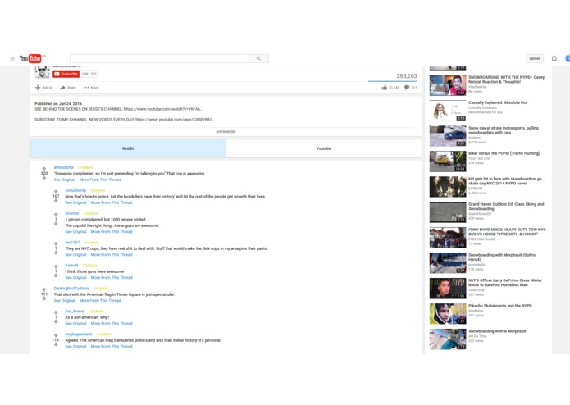Open the CASEYNEI... channel URL in description
Viewport: 570px width, 405px height.
(175, 120)
